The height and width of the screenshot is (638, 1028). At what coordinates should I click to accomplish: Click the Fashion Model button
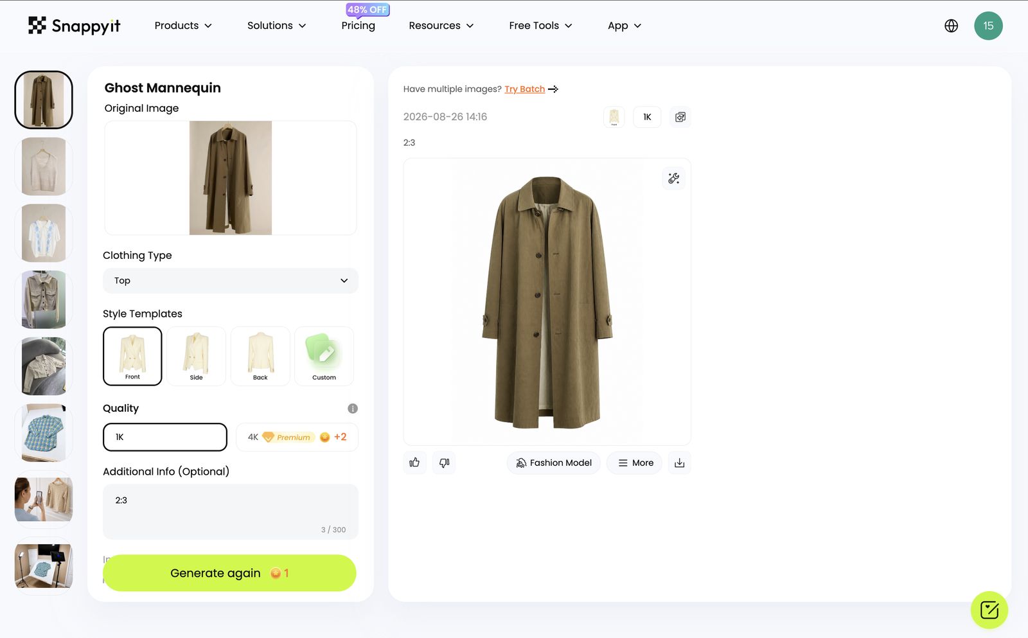[x=554, y=463]
